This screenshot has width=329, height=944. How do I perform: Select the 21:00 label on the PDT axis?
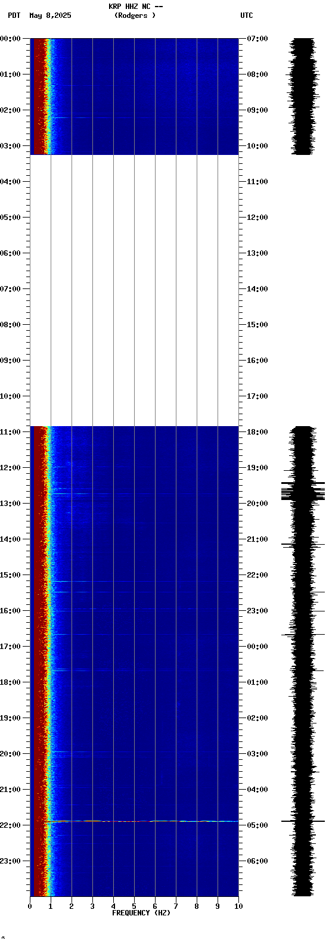(x=11, y=790)
